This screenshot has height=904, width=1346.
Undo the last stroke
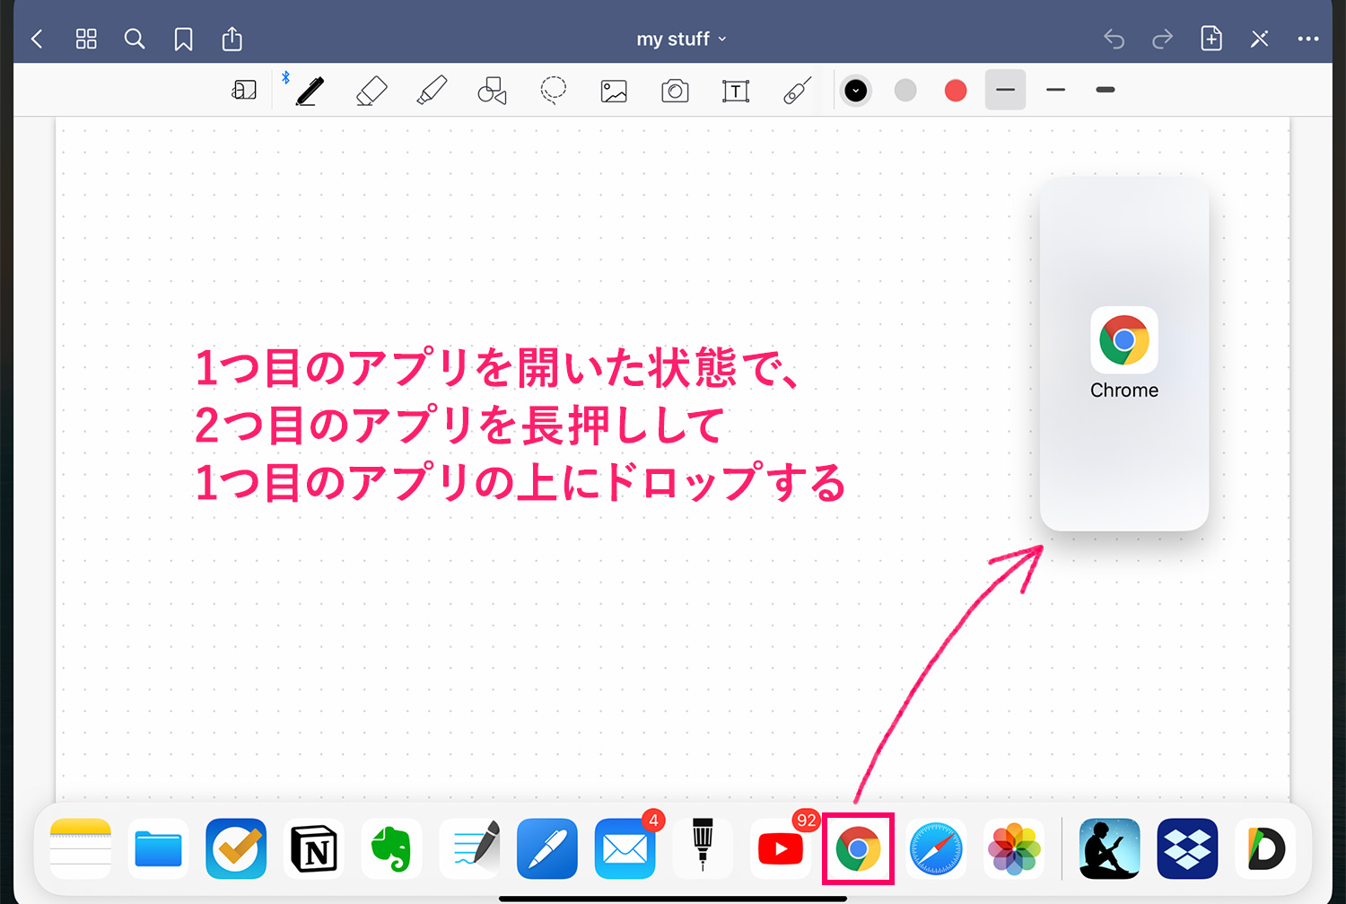[x=1114, y=39]
